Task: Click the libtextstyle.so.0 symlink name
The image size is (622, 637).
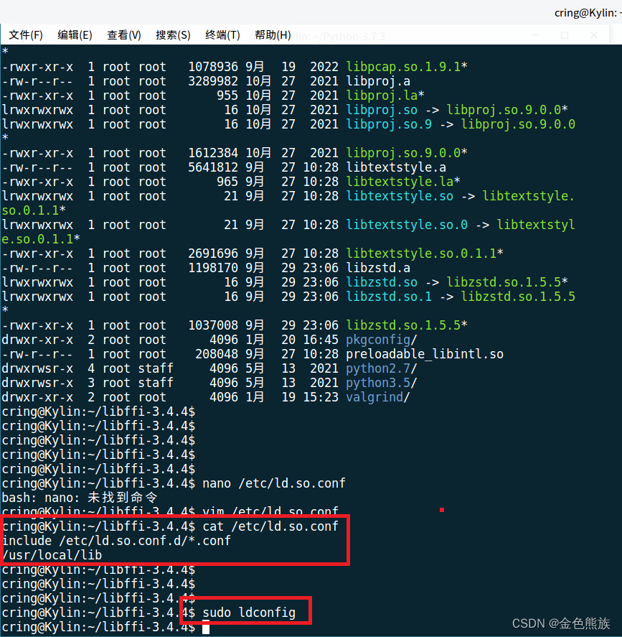Action: pyautogui.click(x=407, y=225)
